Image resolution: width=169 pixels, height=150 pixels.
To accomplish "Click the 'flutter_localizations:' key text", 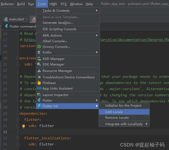I will (47, 138).
